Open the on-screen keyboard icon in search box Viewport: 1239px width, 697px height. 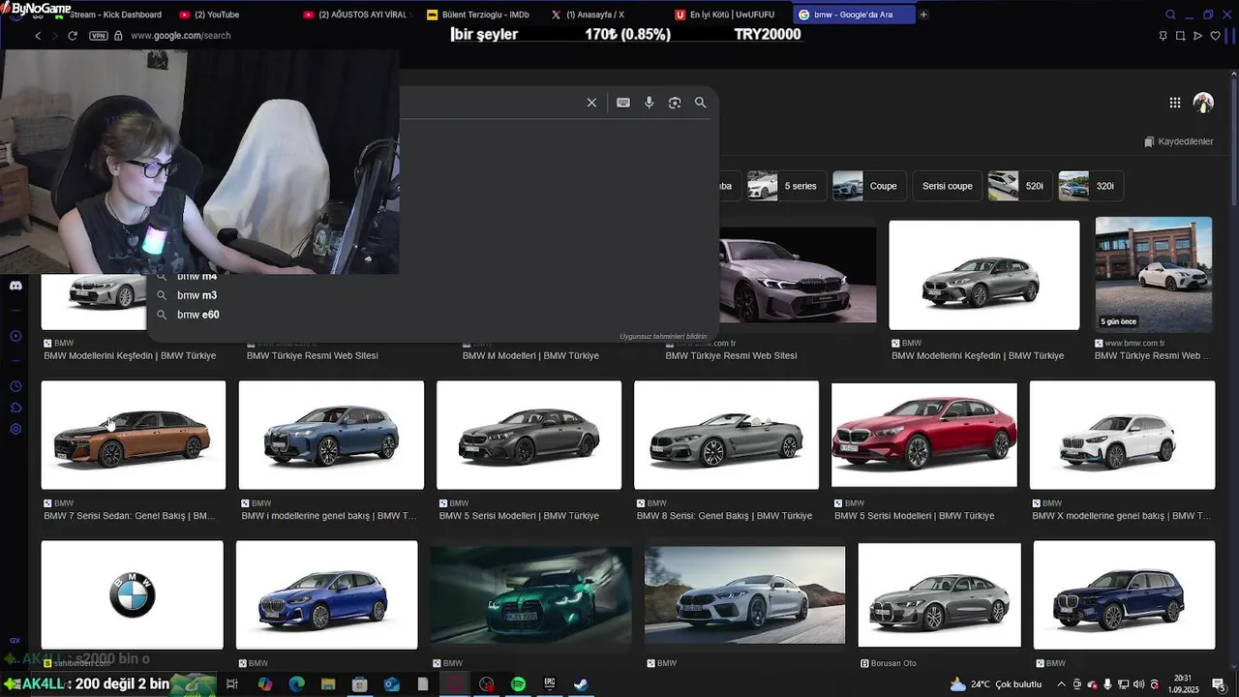coord(623,103)
